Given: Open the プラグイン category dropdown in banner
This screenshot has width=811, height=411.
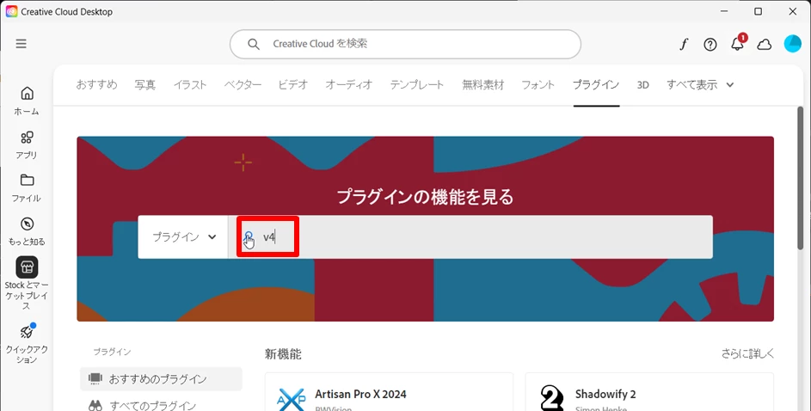Looking at the screenshot, I should pos(183,236).
